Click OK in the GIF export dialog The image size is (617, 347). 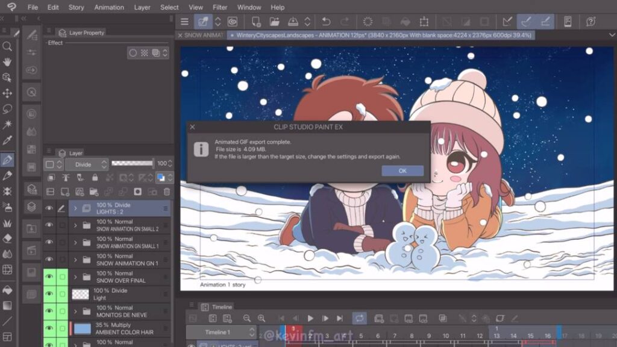pos(402,170)
